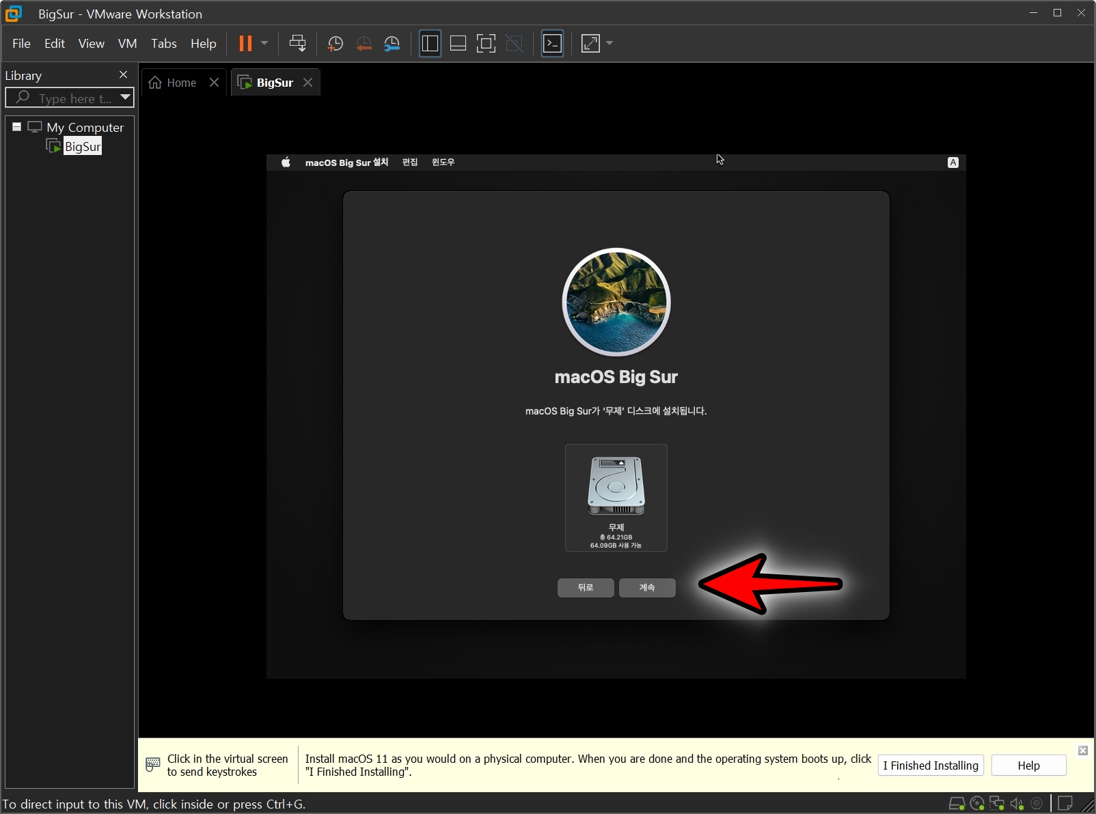Open the library search filter dropdown
Viewport: 1096px width, 814px height.
point(126,98)
